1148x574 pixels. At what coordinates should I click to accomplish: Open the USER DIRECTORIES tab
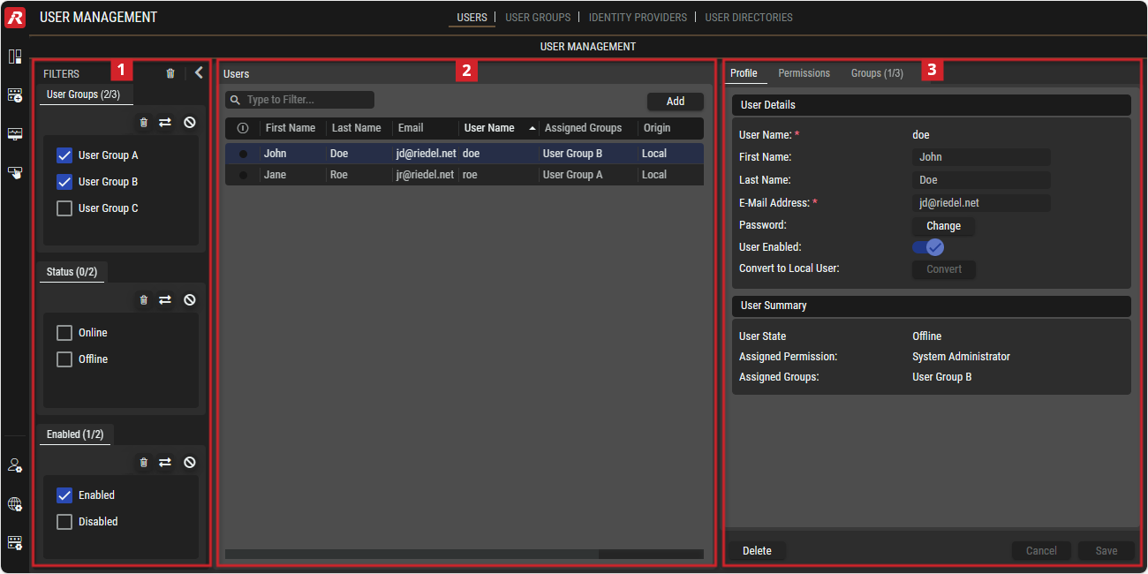click(x=749, y=18)
